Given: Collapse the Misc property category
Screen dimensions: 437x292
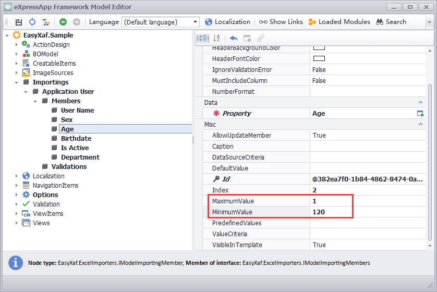Looking at the screenshot, I should coord(421,125).
